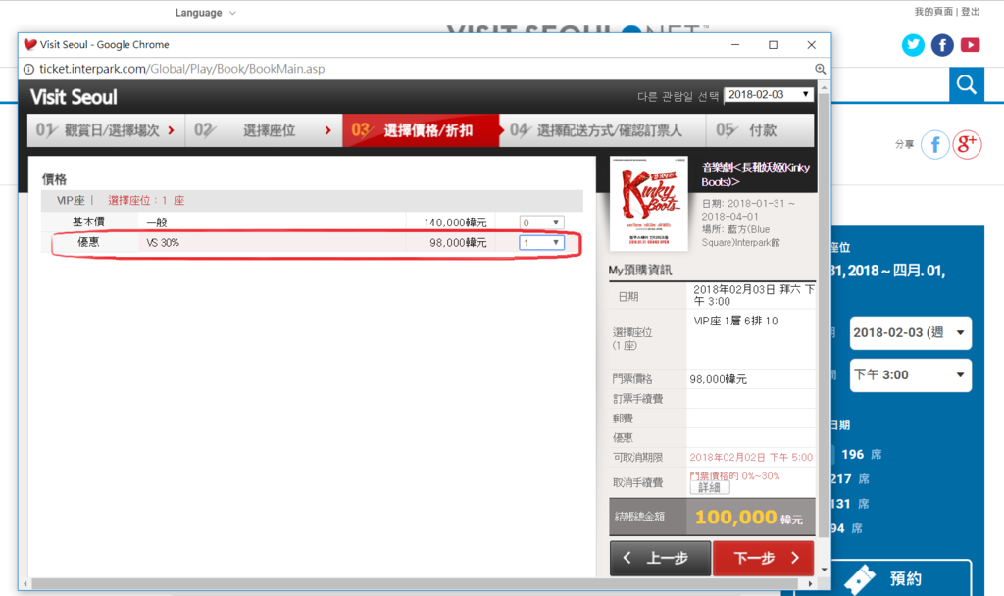
Task: Click 196 席 seat count
Action: click(x=861, y=455)
